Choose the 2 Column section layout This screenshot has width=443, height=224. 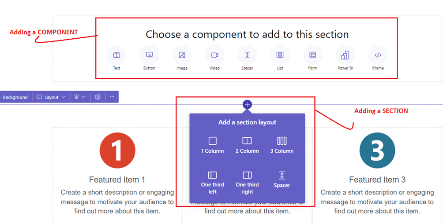pos(247,144)
